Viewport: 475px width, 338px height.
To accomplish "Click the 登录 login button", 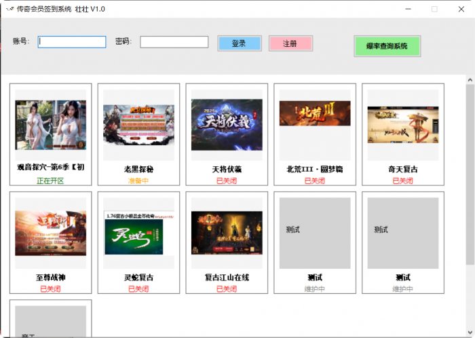I will (x=239, y=43).
